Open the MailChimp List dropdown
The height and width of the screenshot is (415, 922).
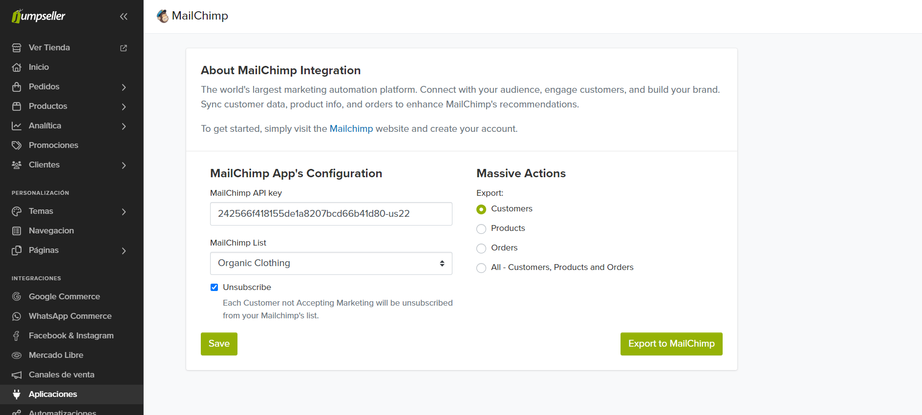[331, 263]
